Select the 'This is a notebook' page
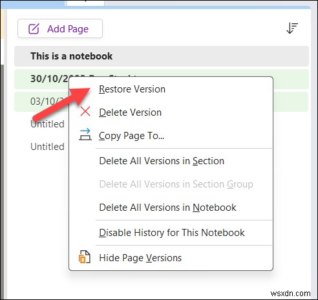Viewport: 318px width, 300px height. (x=162, y=56)
